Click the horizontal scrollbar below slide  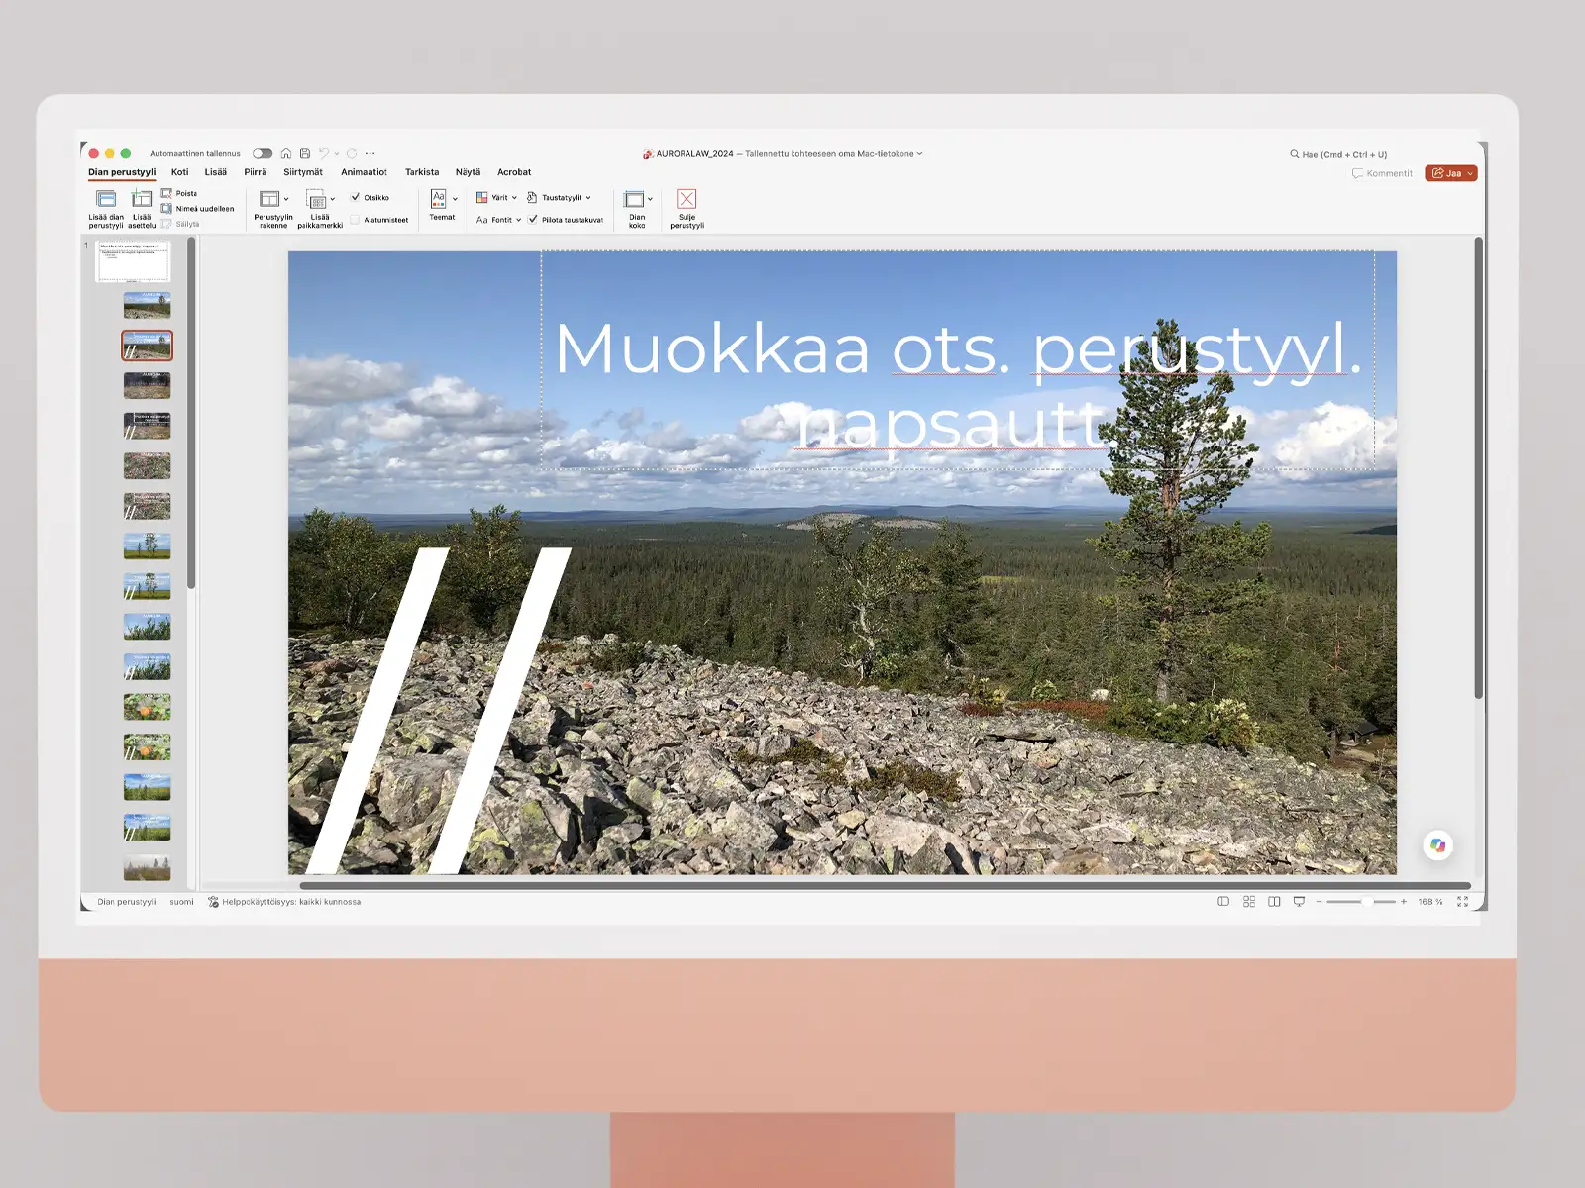(886, 886)
